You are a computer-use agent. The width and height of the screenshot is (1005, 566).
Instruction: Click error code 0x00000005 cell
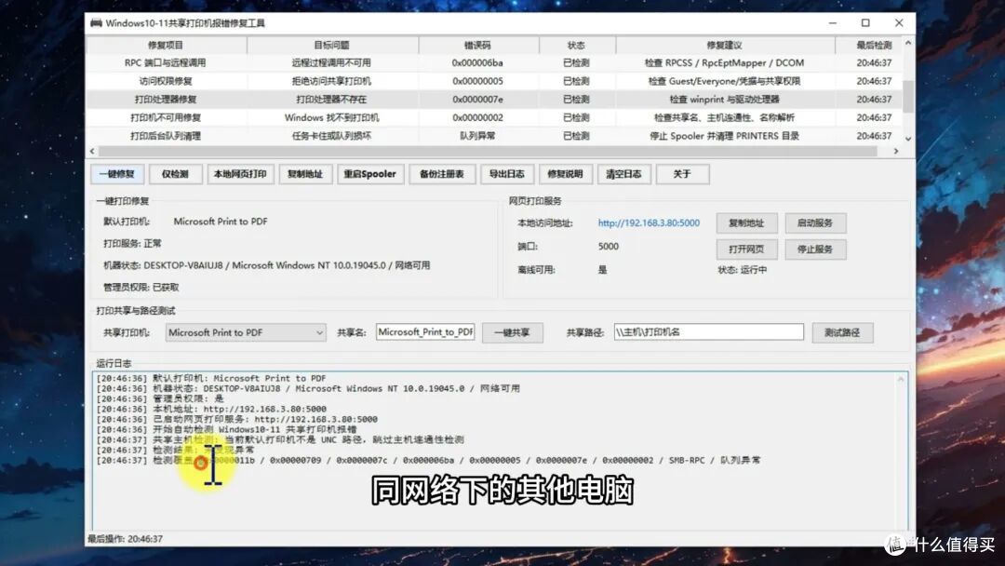(477, 81)
